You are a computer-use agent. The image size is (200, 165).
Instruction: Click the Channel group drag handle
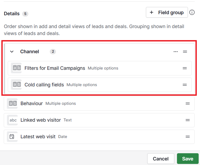point(185,52)
